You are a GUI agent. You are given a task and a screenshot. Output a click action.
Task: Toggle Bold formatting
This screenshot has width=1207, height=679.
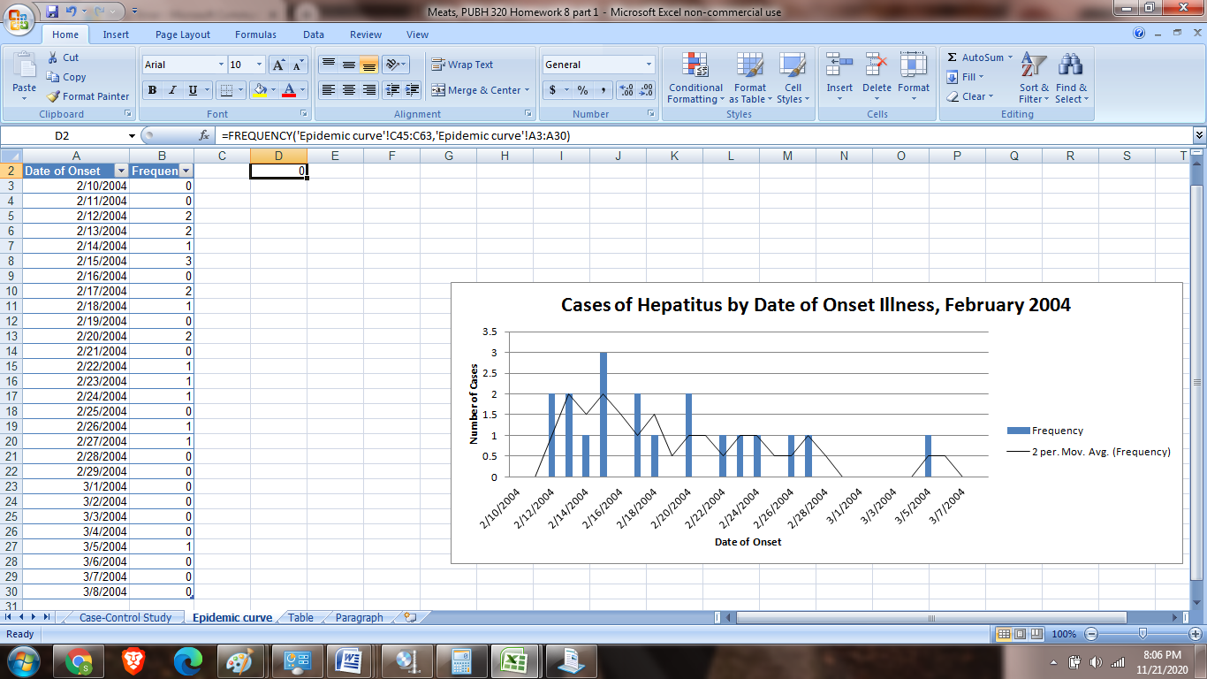pyautogui.click(x=152, y=90)
